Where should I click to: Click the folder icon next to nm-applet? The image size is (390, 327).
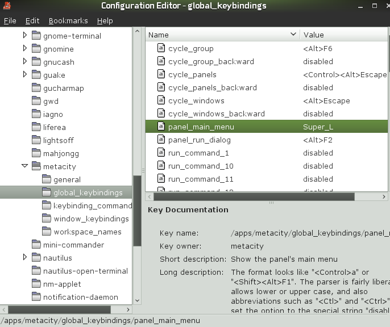click(x=36, y=284)
